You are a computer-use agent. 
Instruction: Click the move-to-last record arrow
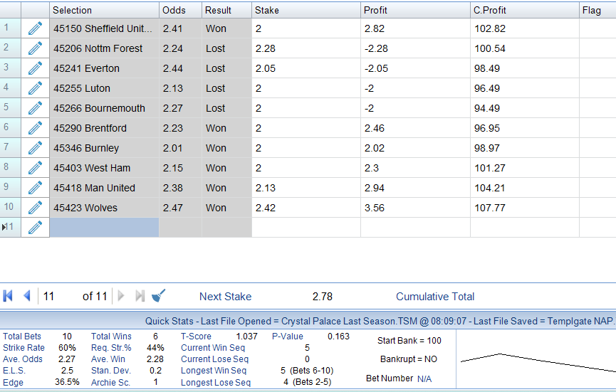[x=140, y=296]
